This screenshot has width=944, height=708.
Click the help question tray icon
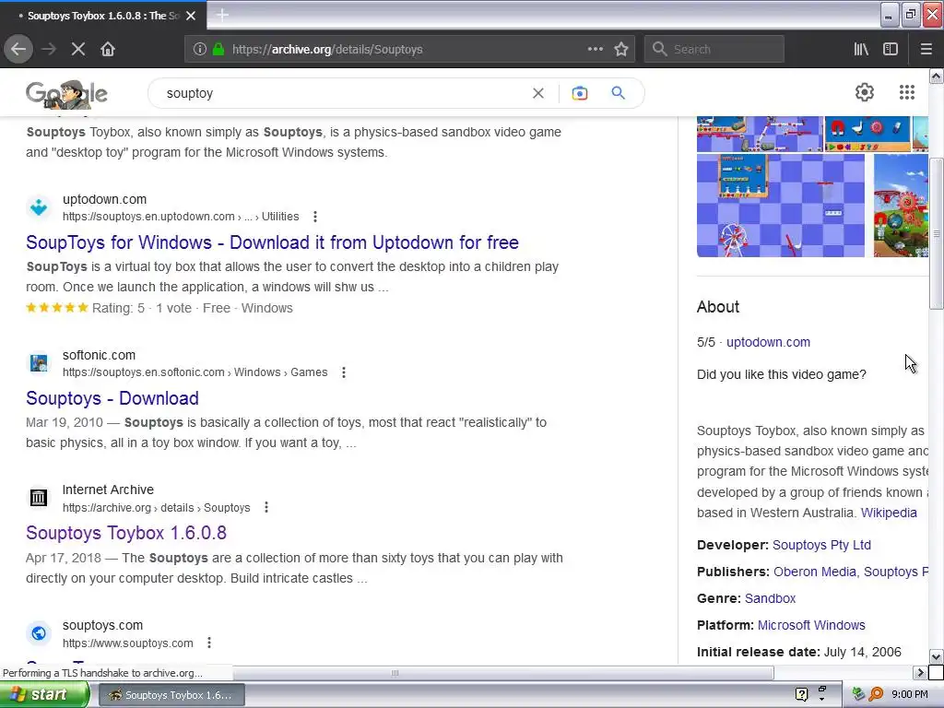(801, 695)
